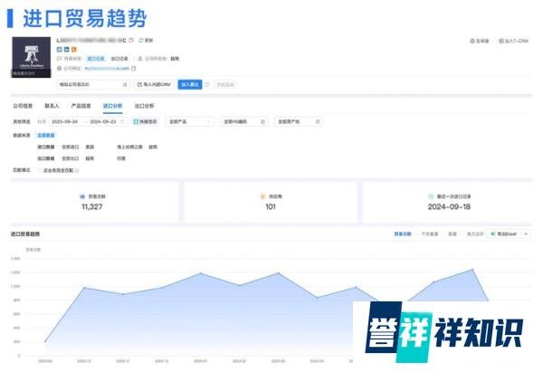Copy the company name via copy icon
The image size is (543, 372).
(x=131, y=41)
